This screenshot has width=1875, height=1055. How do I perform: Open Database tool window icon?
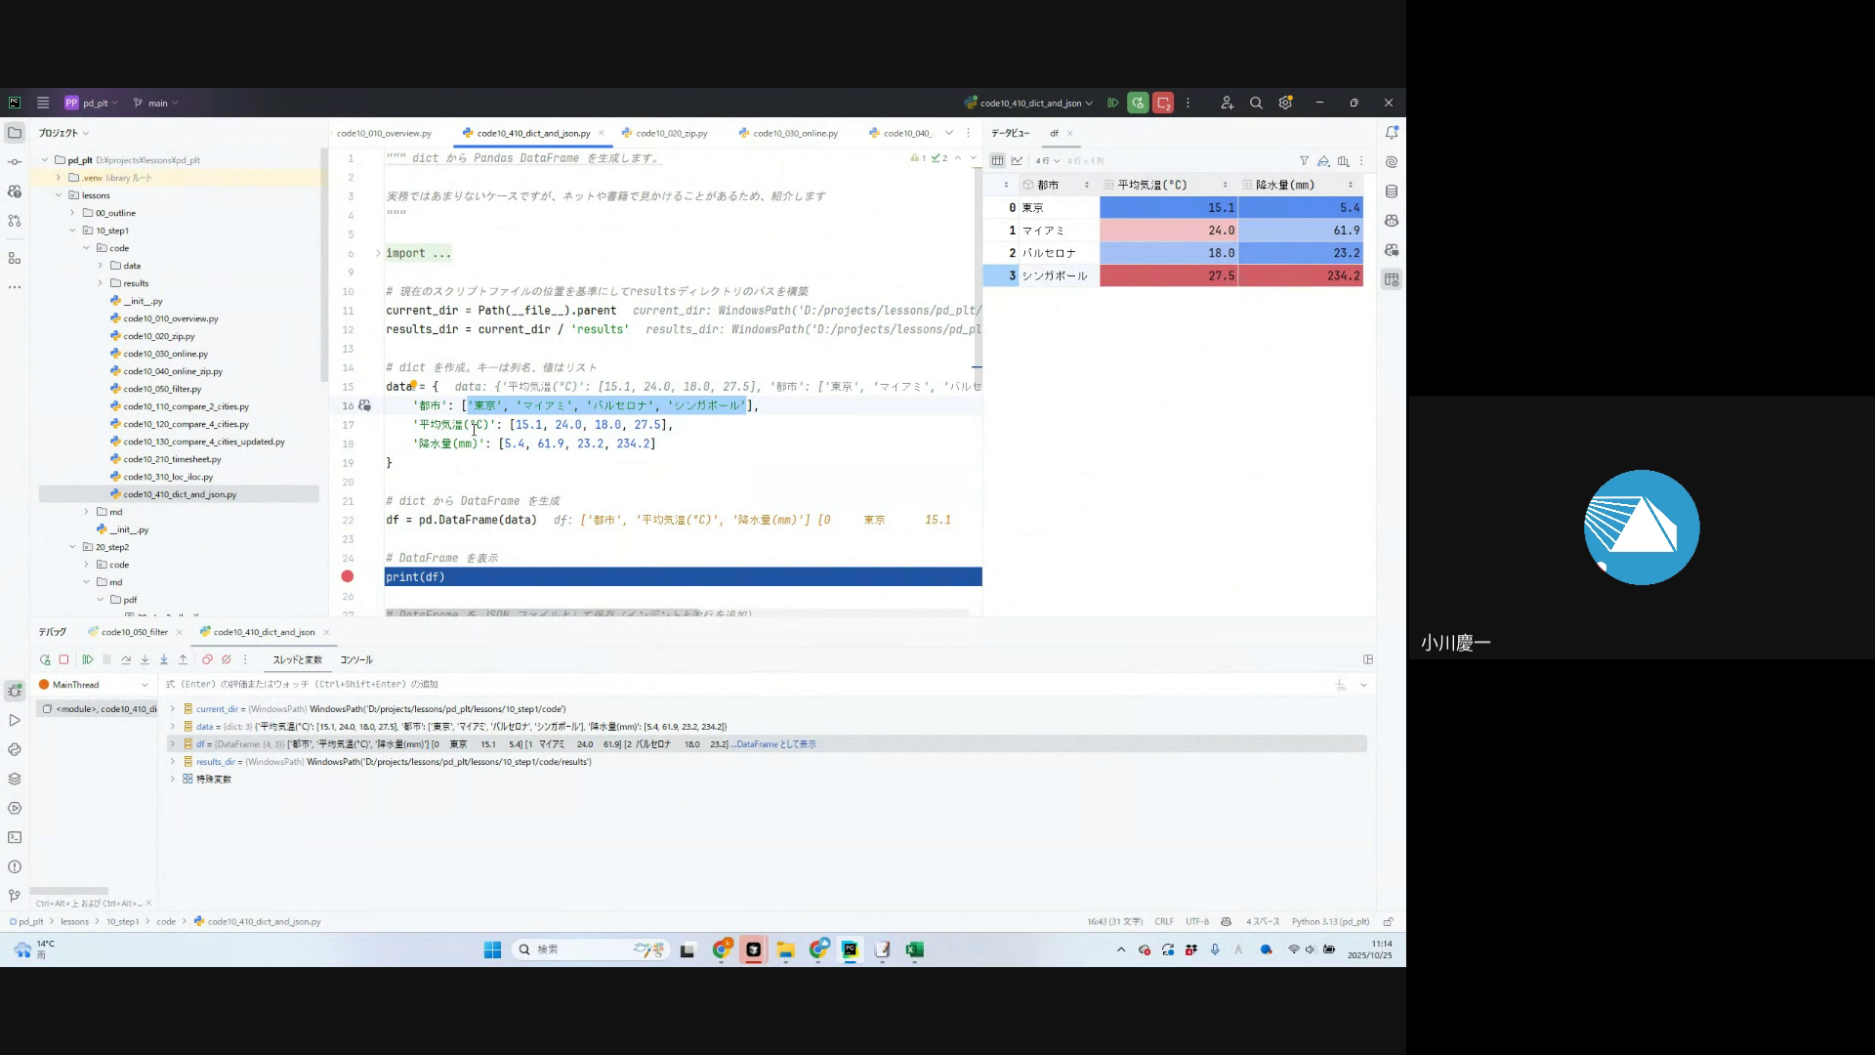1392,191
